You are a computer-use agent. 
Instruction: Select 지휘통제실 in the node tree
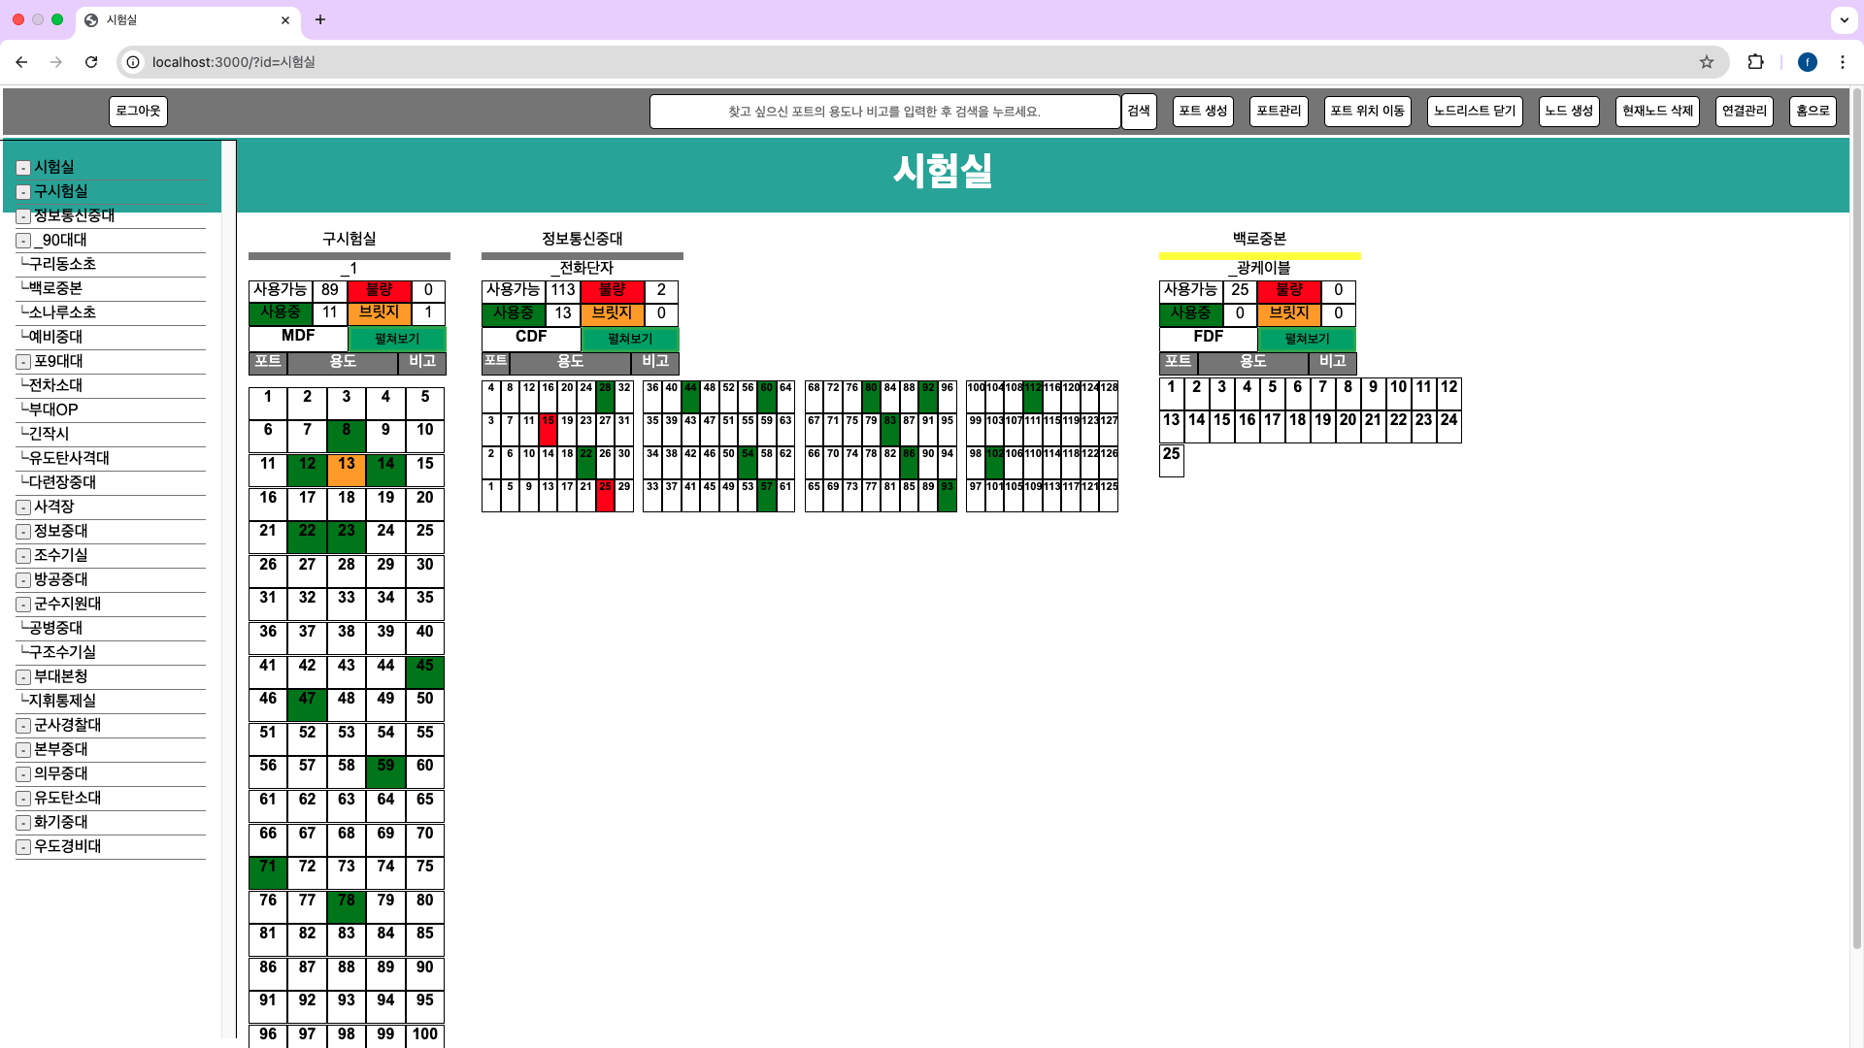pyautogui.click(x=62, y=701)
